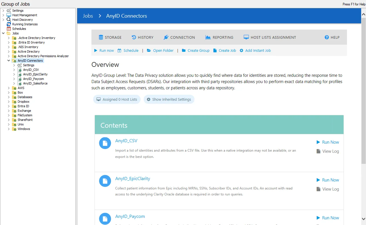Click the Host Lists Assignment monitor icon
Image resolution: width=366 pixels, height=225 pixels.
point(246,37)
